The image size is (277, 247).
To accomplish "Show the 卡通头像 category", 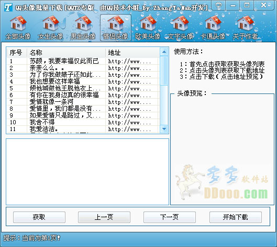I will (x=213, y=28).
